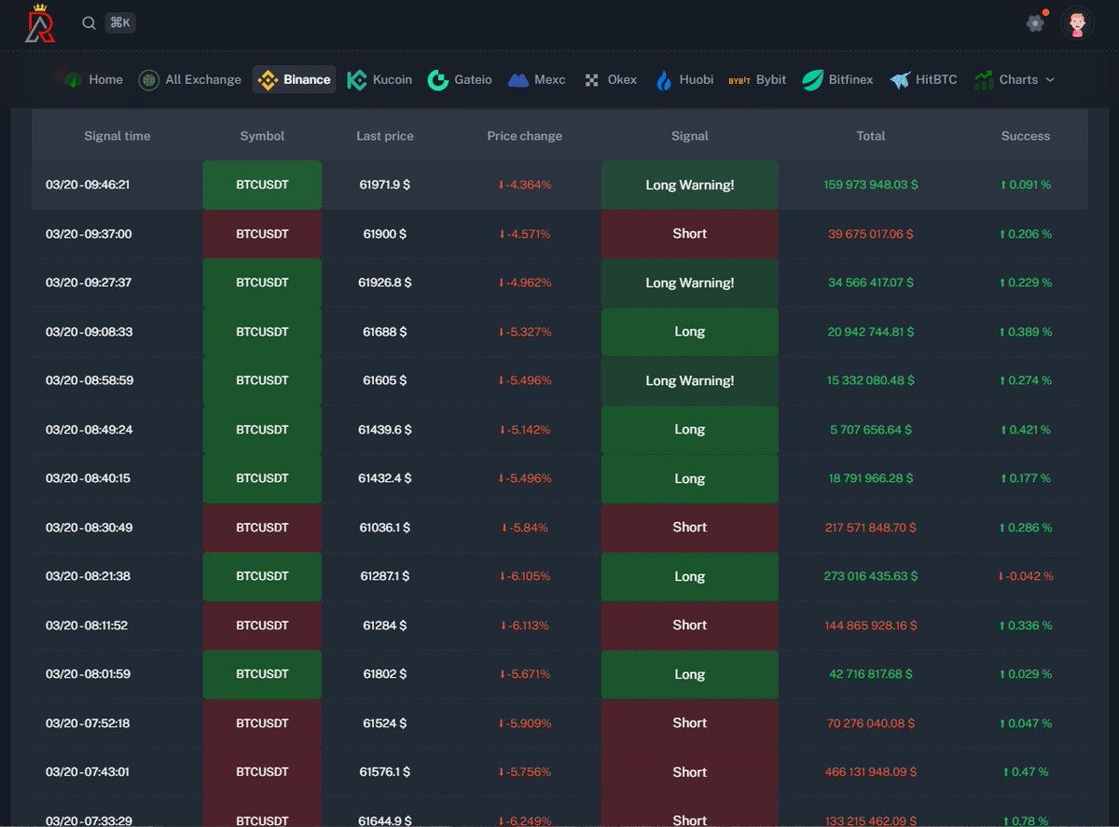Open the Kucoin exchange page
1119x827 pixels.
pos(380,79)
